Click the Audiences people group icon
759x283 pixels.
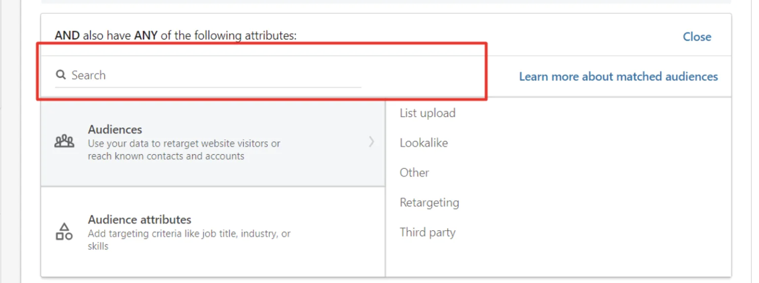pos(64,141)
